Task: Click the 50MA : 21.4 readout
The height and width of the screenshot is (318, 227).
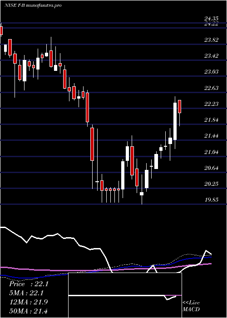Action: point(28,311)
